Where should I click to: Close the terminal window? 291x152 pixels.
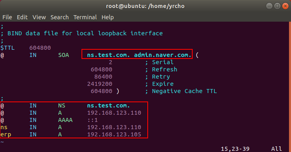click(285, 6)
